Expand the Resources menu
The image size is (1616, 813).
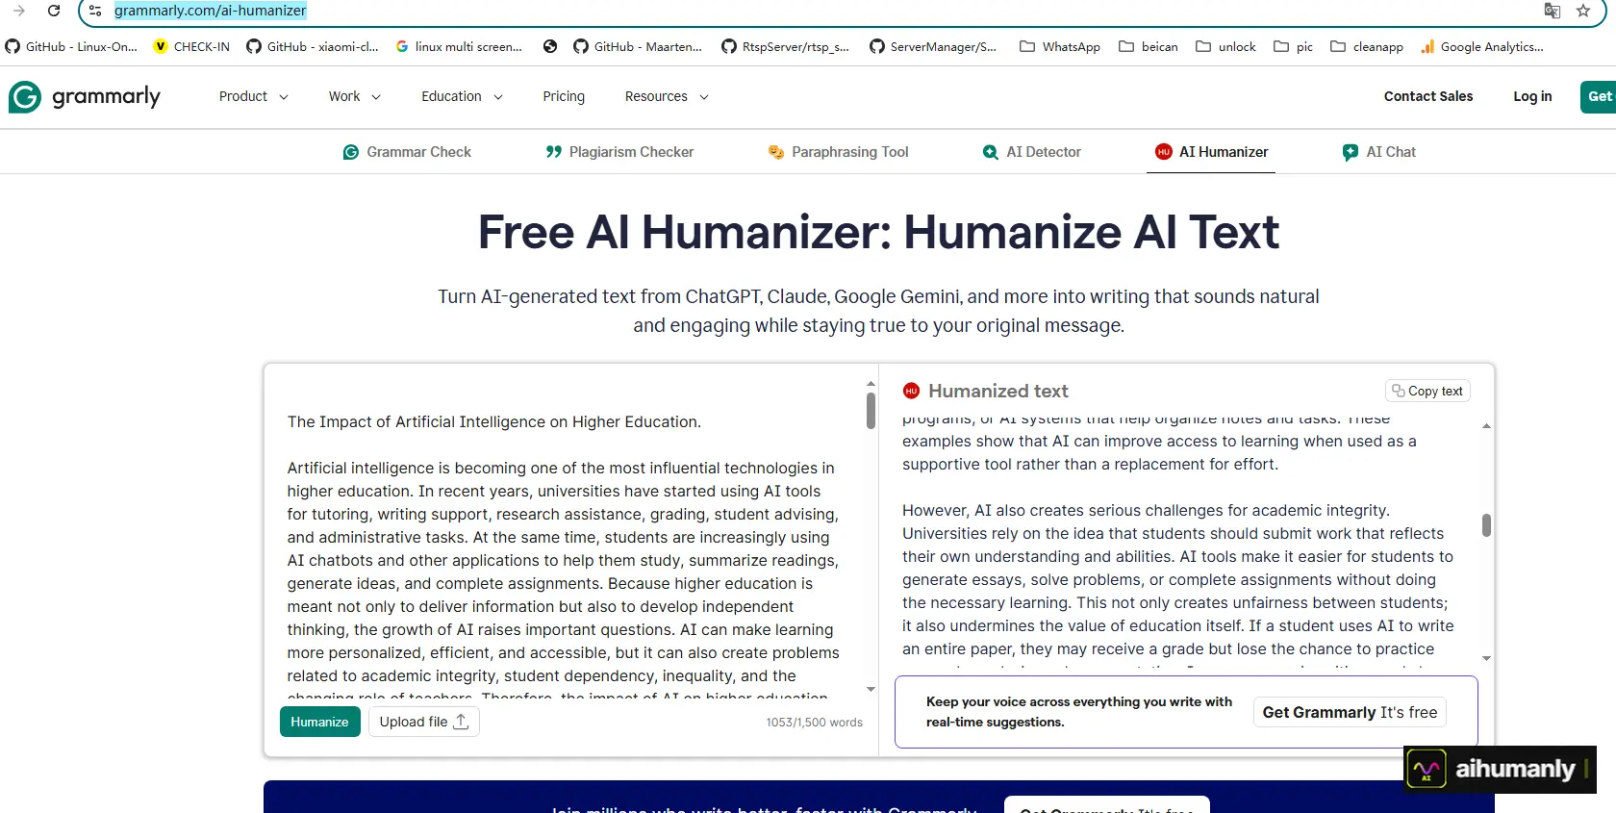[667, 96]
